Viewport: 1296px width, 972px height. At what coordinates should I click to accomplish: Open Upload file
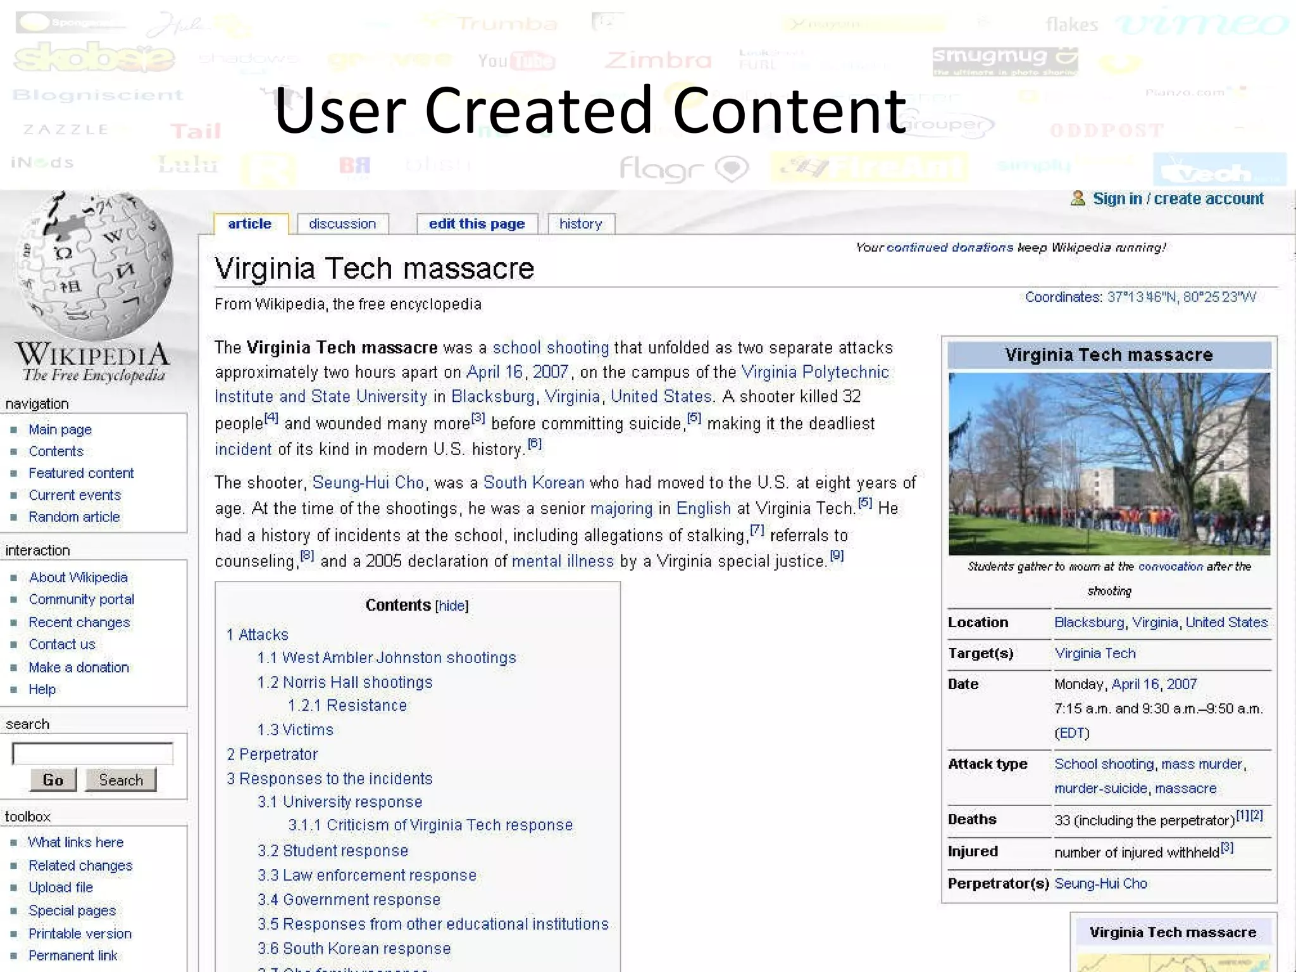click(61, 887)
